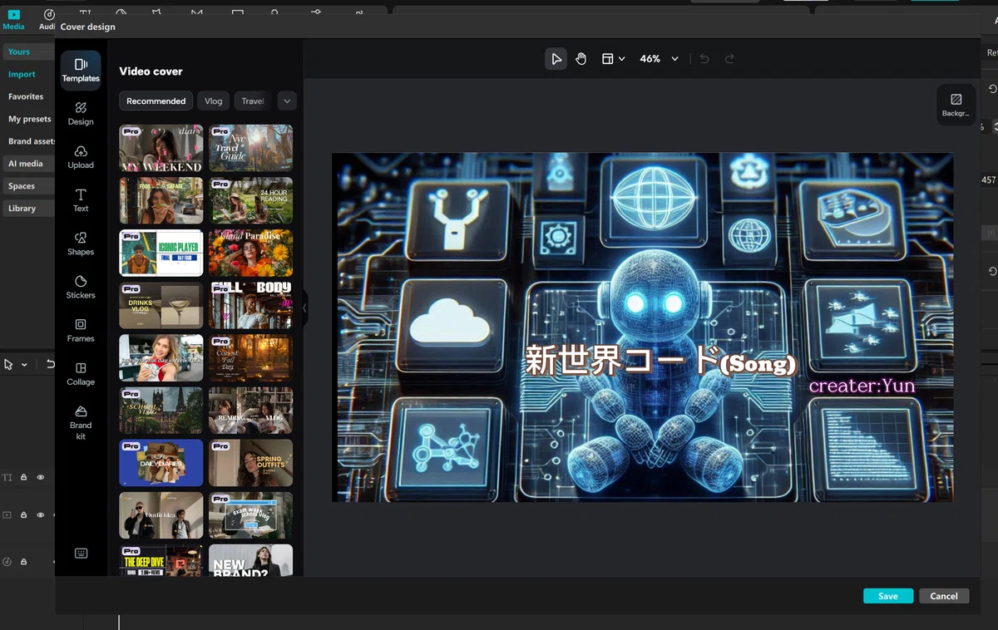
Task: Toggle visibility of video track
Action: pos(40,515)
